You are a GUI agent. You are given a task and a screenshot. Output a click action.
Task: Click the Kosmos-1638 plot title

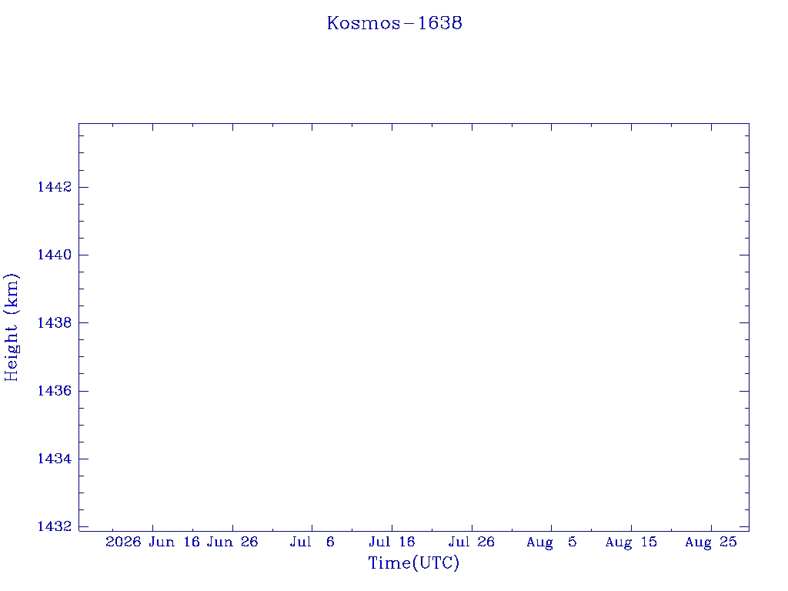point(395,23)
